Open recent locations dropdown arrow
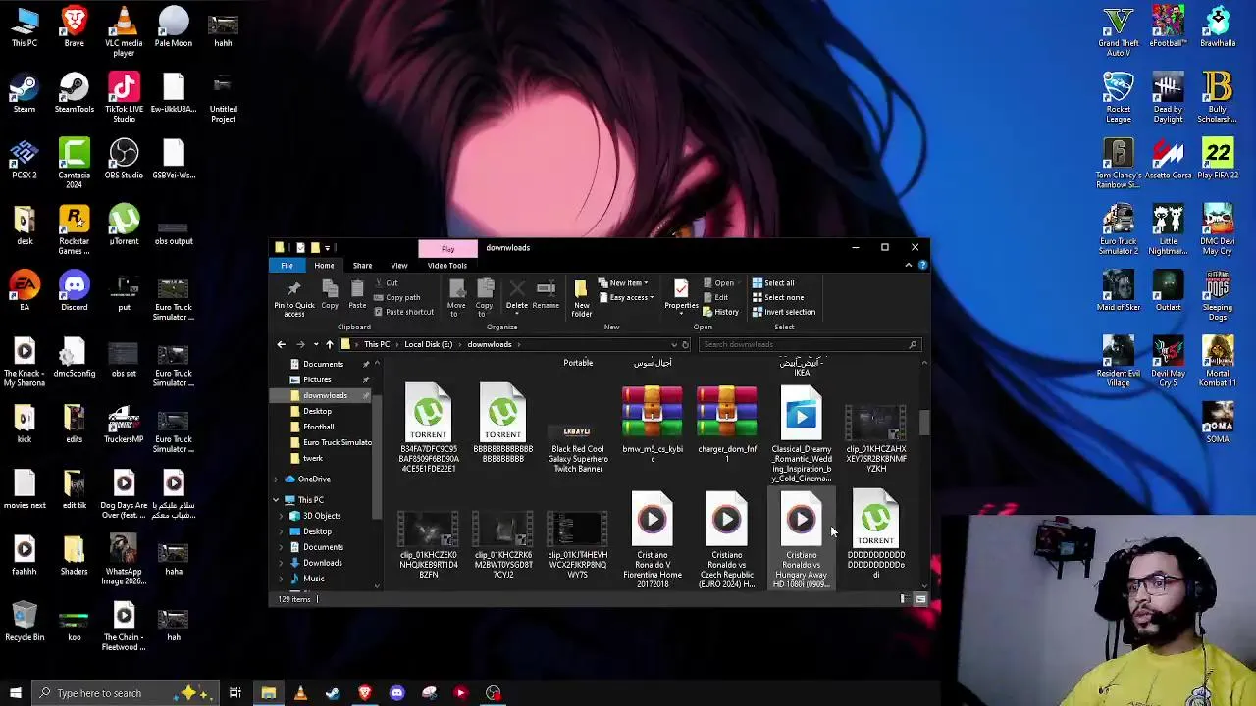Screen dimensions: 1256x706 pos(315,344)
